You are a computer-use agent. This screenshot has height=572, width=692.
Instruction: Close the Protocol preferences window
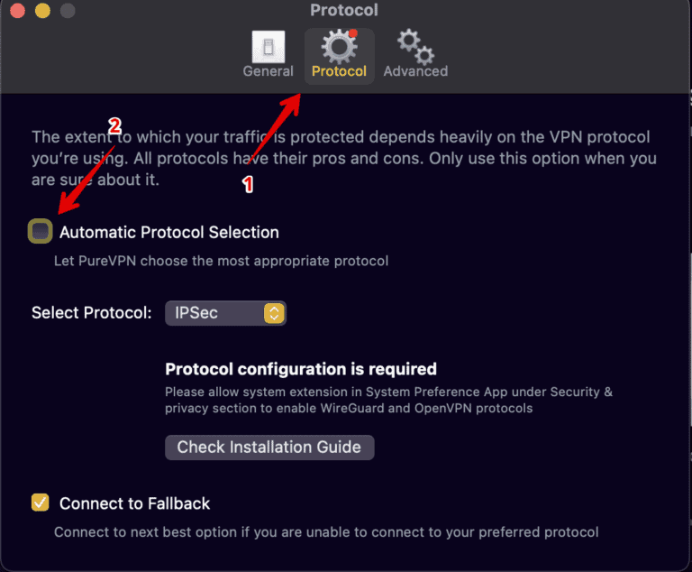pyautogui.click(x=17, y=12)
